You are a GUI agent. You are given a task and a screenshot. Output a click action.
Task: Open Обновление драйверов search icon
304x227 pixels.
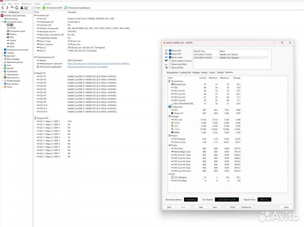(66, 8)
